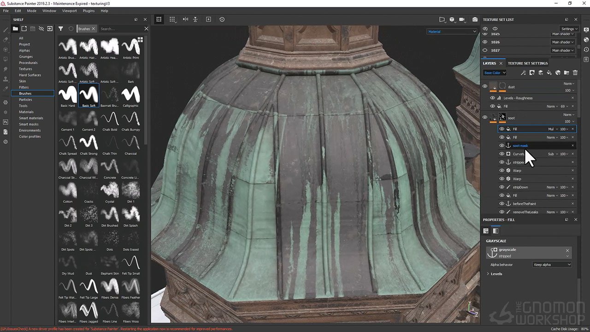Toggle horizontal symmetry mirror icon

(185, 19)
